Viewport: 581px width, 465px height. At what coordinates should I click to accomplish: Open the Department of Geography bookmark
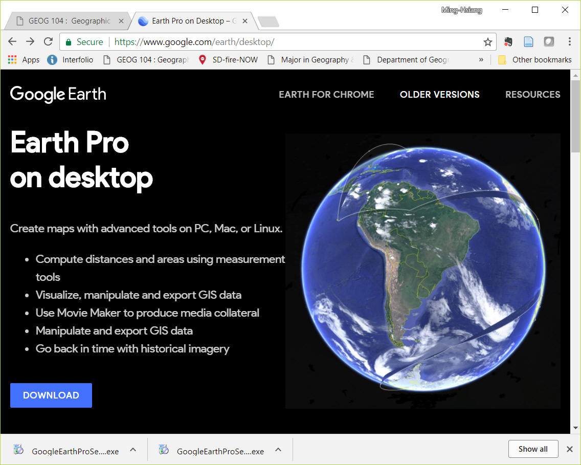407,60
